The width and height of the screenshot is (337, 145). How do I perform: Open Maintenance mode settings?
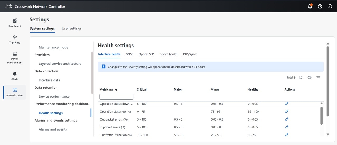(x=54, y=47)
